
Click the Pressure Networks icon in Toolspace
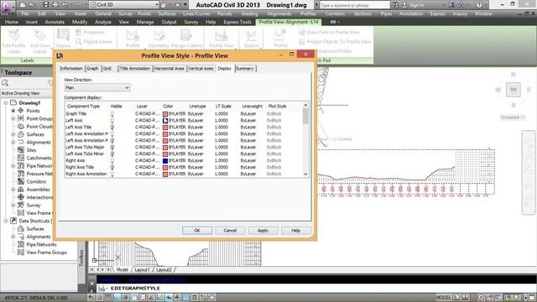pyautogui.click(x=21, y=174)
